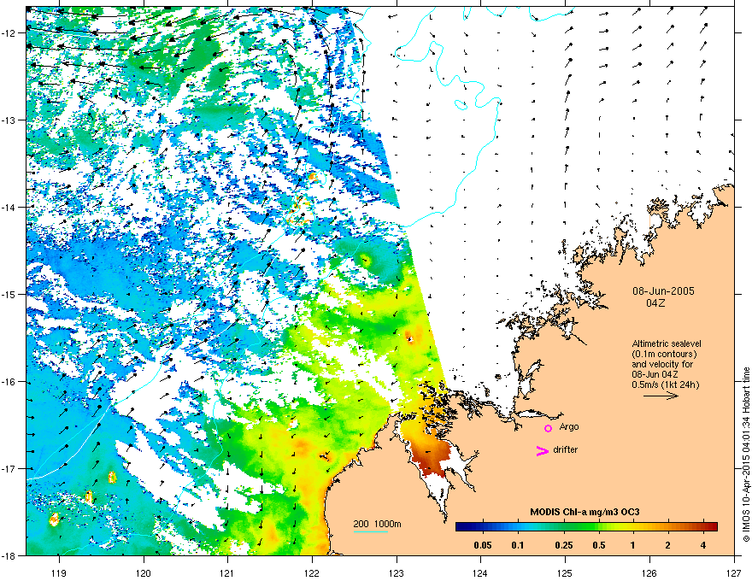Click the '126' longitude axis label
This screenshot has width=752, height=581.
click(649, 572)
